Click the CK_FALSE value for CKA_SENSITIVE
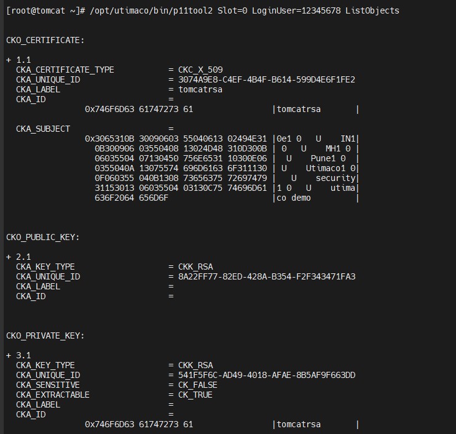Image resolution: width=456 pixels, height=434 pixels. point(198,385)
